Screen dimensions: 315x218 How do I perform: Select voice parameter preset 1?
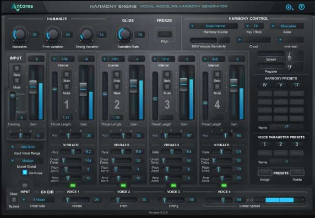pyautogui.click(x=265, y=144)
